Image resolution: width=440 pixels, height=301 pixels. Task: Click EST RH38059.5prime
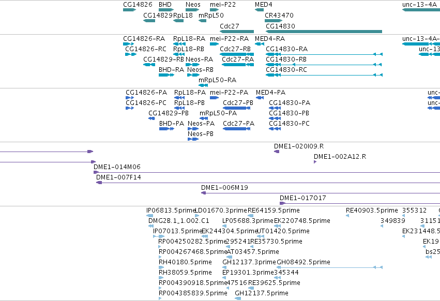pyautogui.click(x=161, y=278)
